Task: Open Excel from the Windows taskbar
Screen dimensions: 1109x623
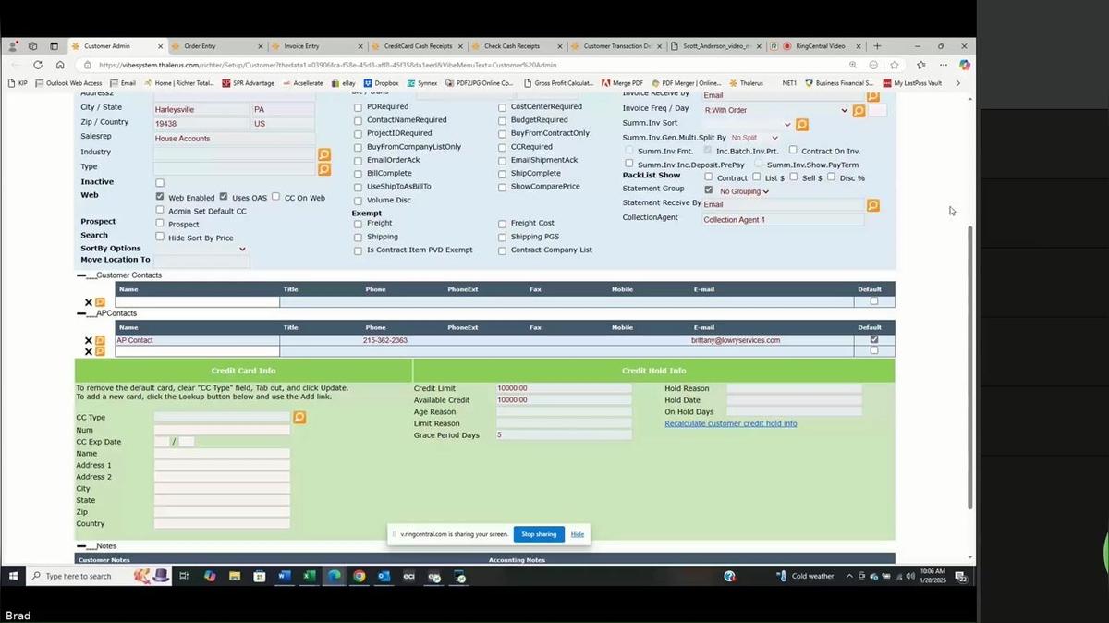Action: [x=309, y=576]
